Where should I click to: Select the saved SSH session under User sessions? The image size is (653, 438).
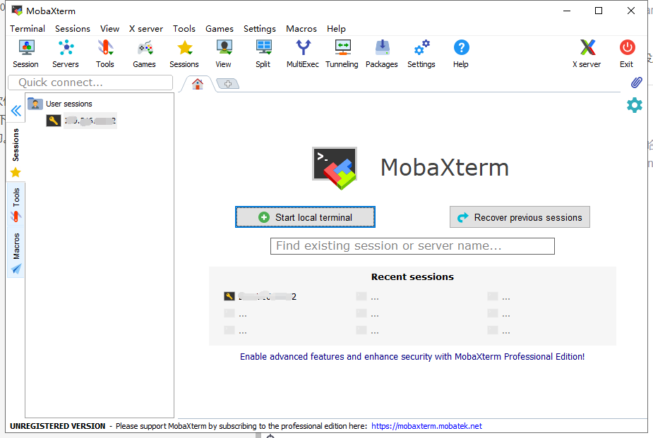click(81, 121)
